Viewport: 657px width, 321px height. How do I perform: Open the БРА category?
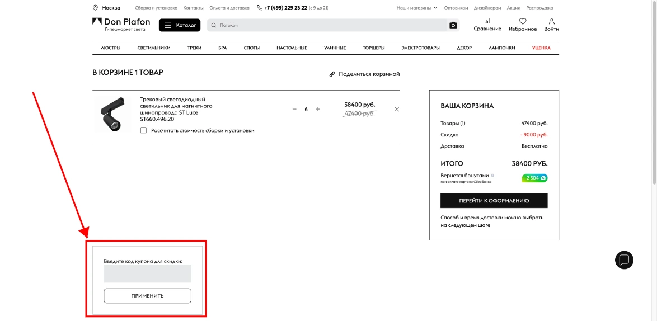(223, 48)
